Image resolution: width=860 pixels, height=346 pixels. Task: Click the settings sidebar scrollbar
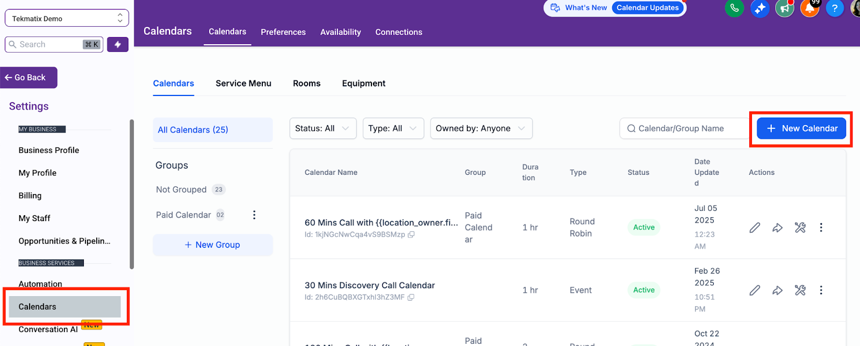132,194
